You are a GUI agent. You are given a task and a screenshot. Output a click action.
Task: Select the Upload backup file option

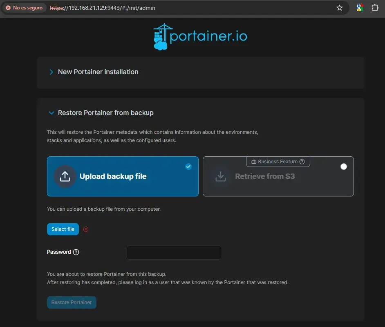tap(123, 176)
